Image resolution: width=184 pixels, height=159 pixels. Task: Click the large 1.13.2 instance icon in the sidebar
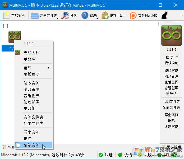pos(172,35)
